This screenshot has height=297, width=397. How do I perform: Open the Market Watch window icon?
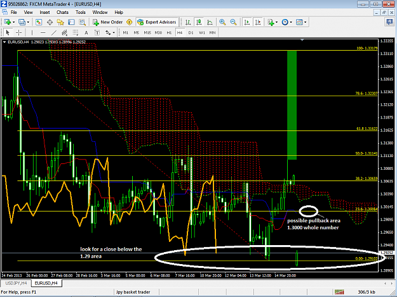click(x=39, y=22)
